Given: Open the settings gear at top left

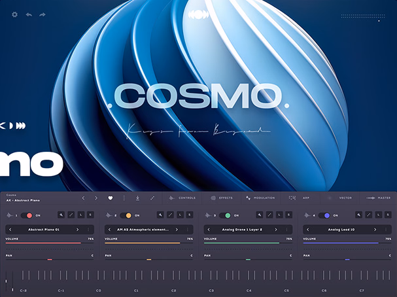Looking at the screenshot, I should (x=14, y=14).
